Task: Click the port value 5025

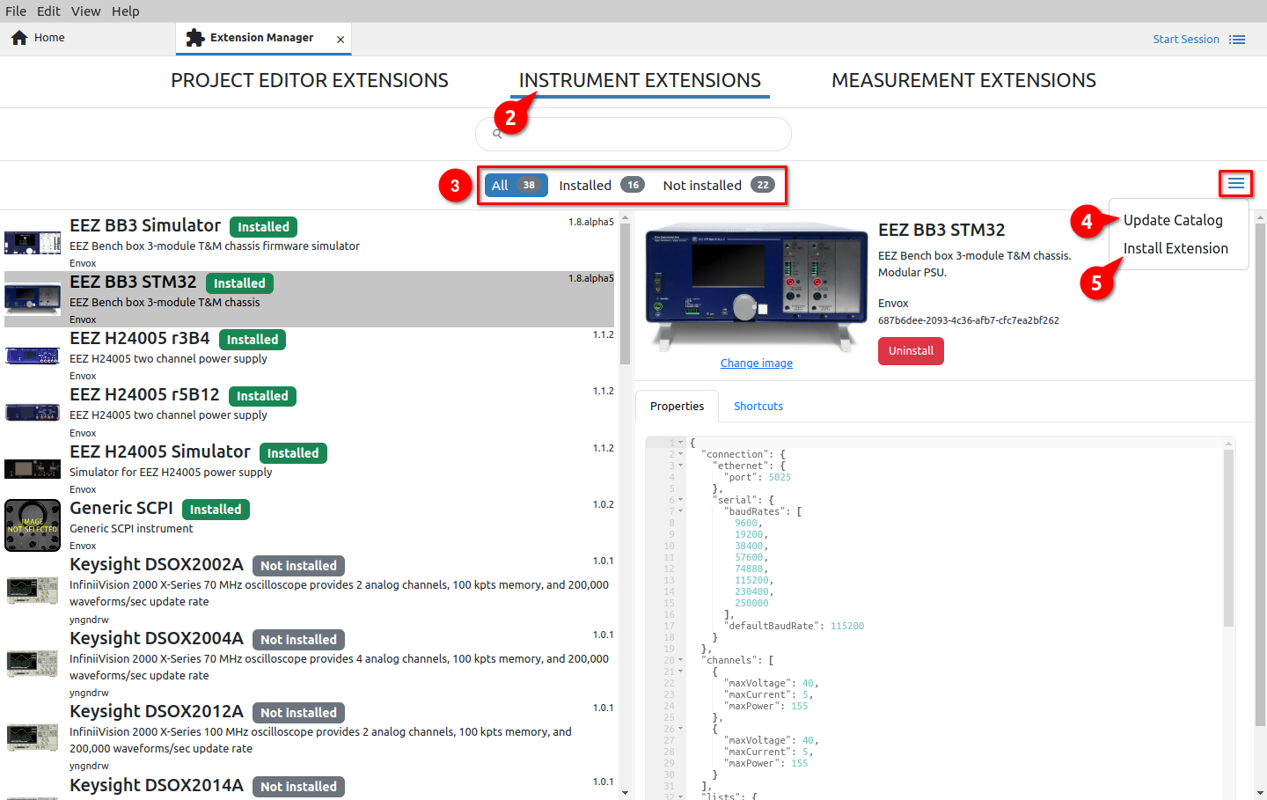Action: point(780,477)
